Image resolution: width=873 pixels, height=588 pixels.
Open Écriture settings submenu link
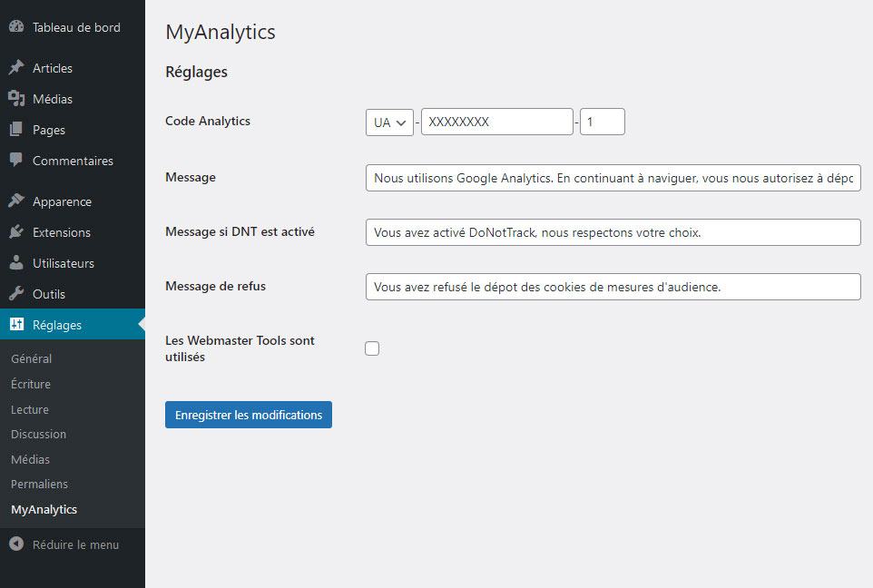[x=31, y=384]
